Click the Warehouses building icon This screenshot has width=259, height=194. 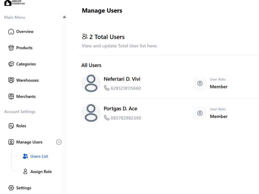[11, 80]
